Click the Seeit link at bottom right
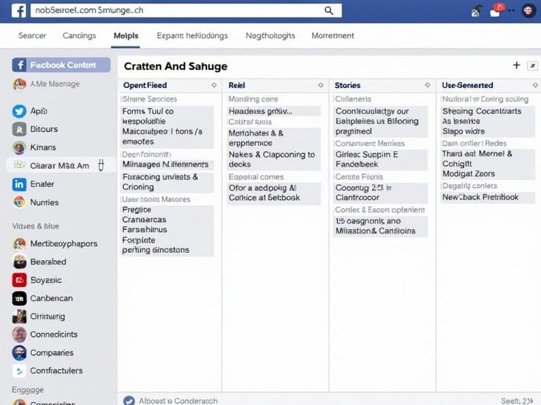Screen dimensions: 541x405 [x=516, y=401]
